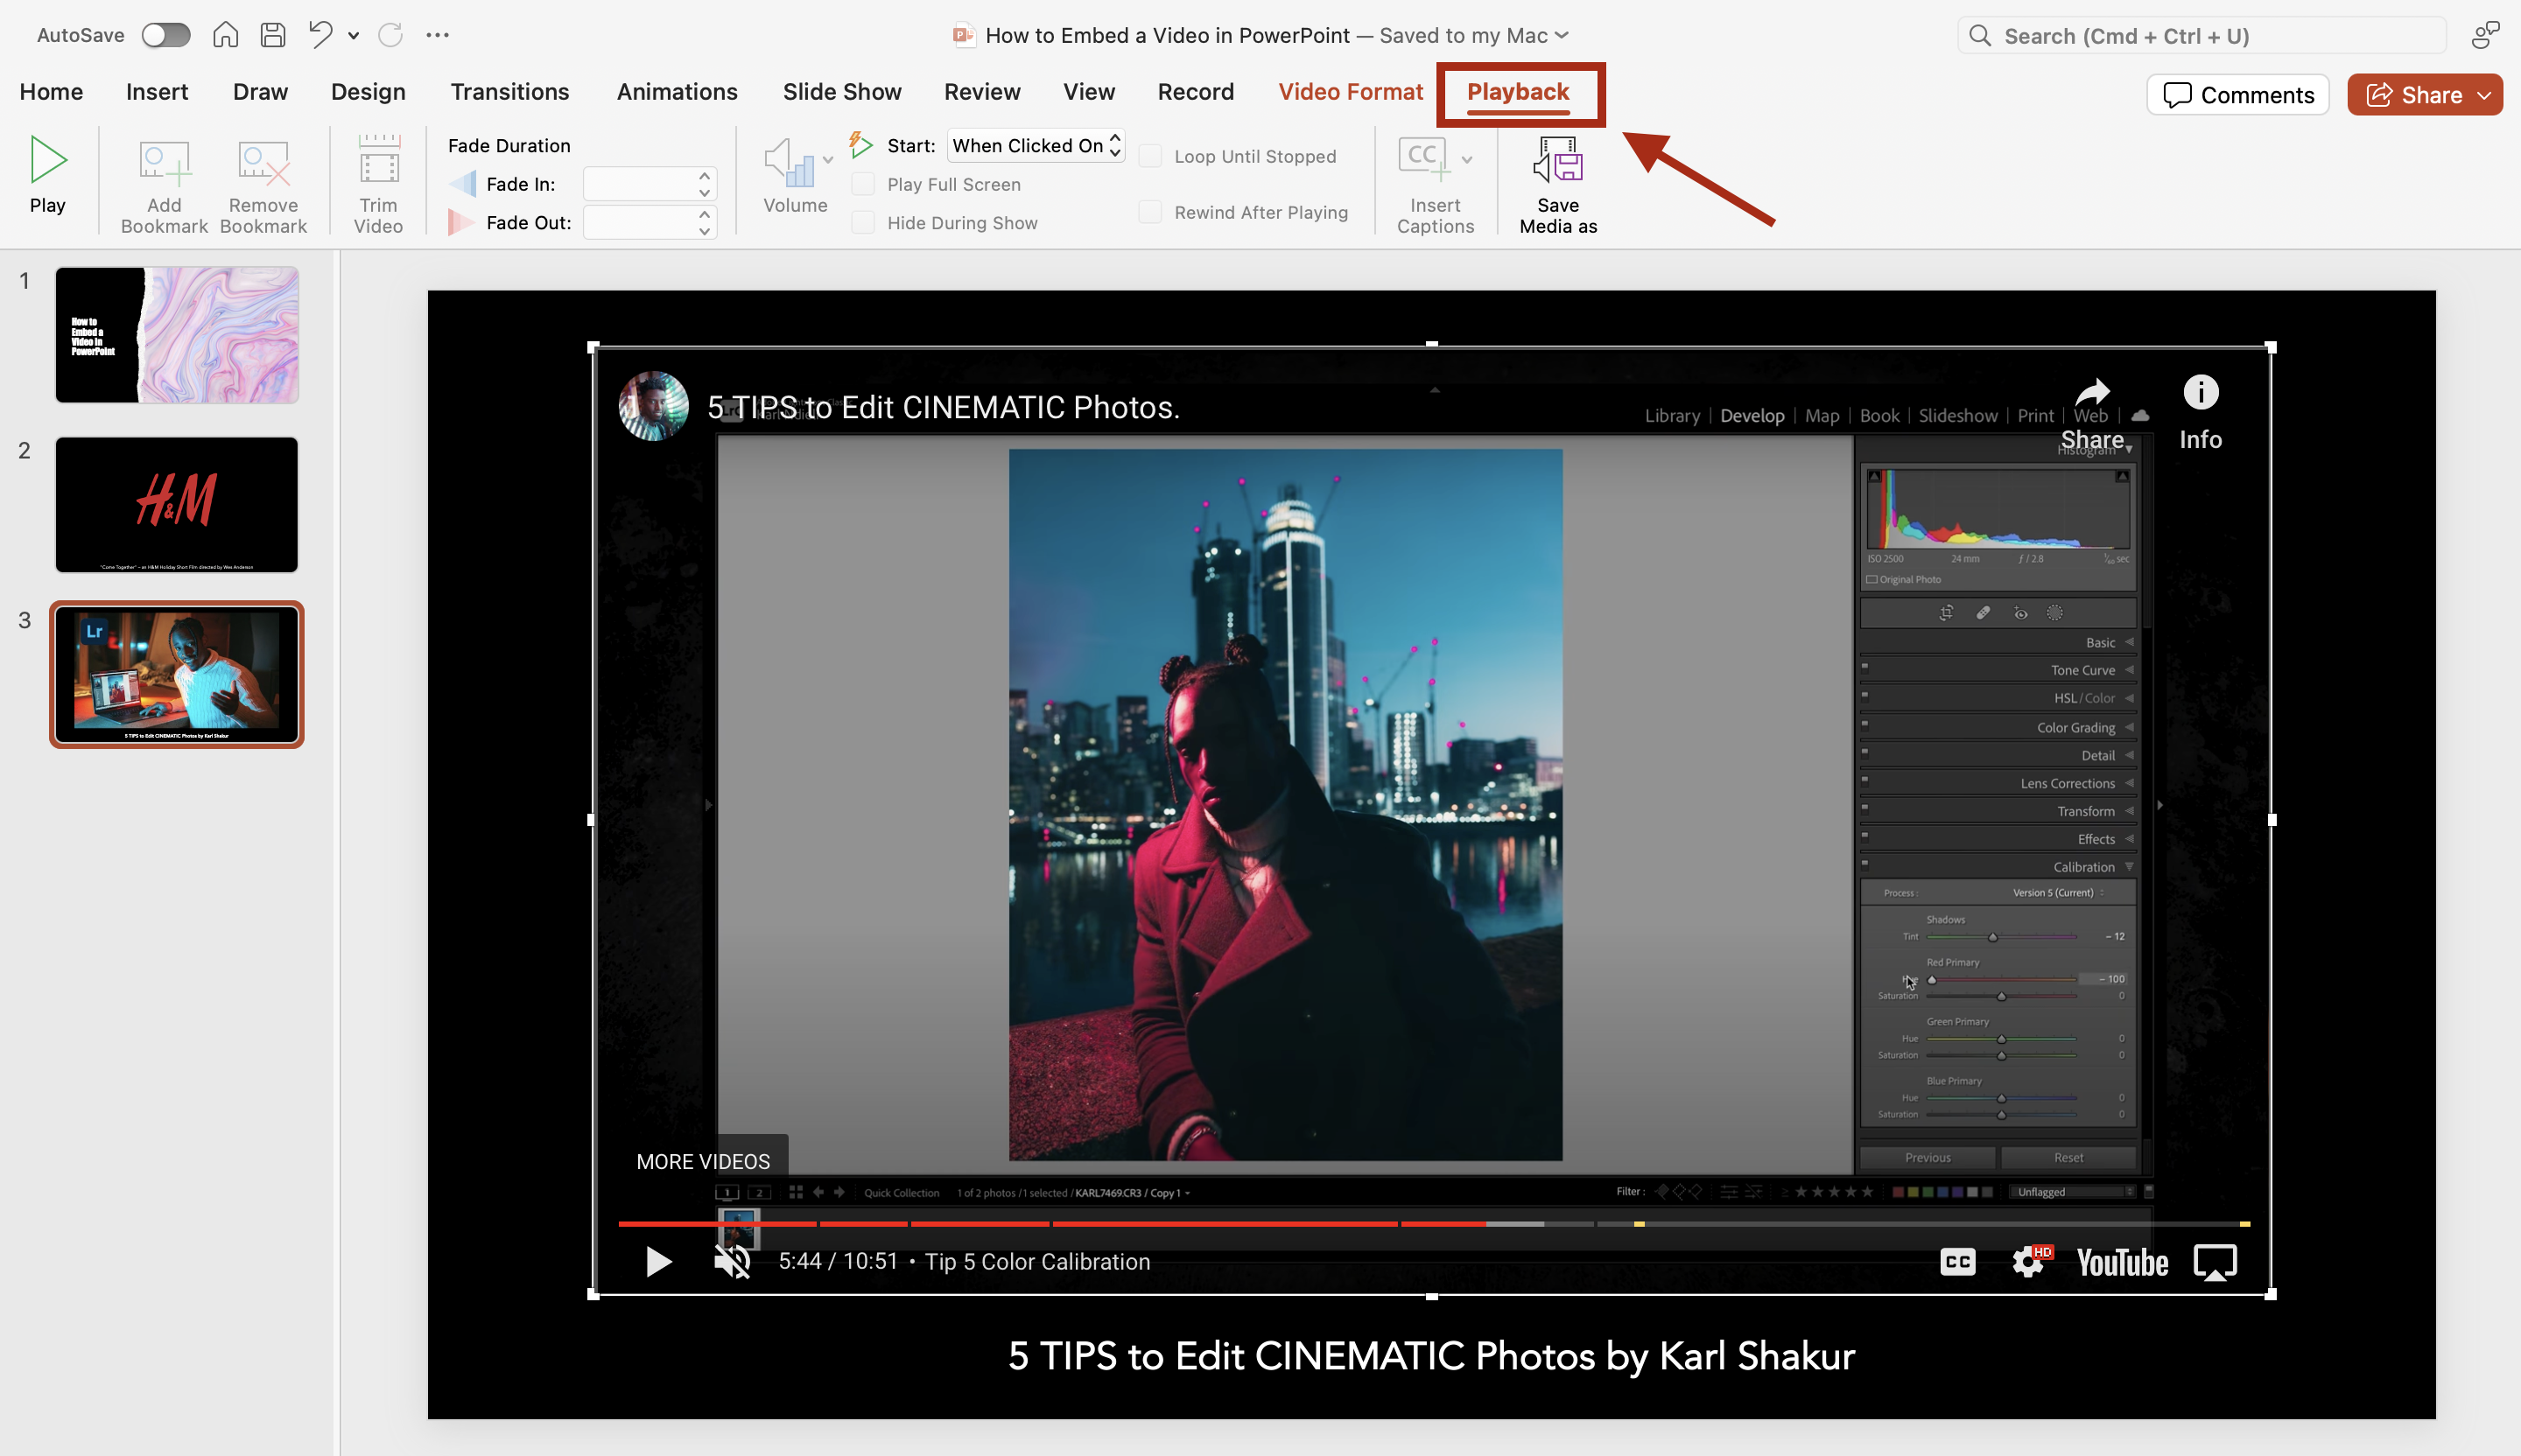This screenshot has height=1456, width=2521.
Task: Switch to the Transitions tab
Action: 509,92
